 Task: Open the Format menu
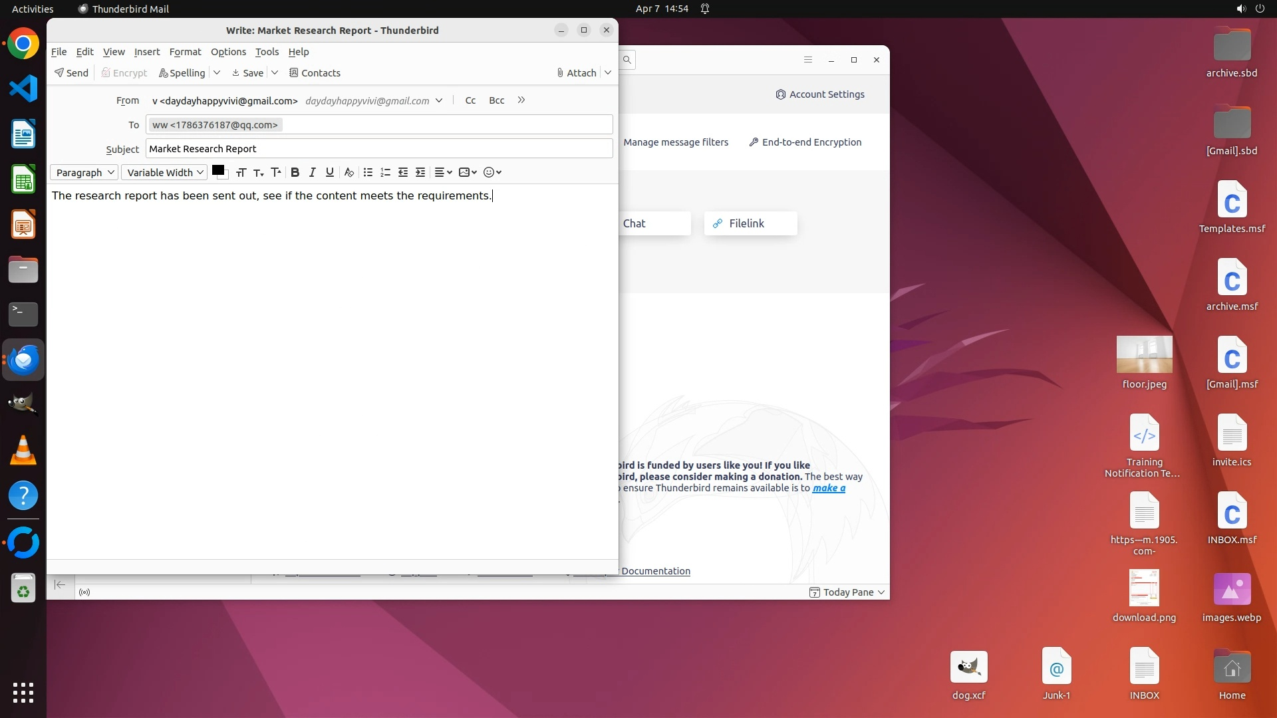[x=185, y=52]
